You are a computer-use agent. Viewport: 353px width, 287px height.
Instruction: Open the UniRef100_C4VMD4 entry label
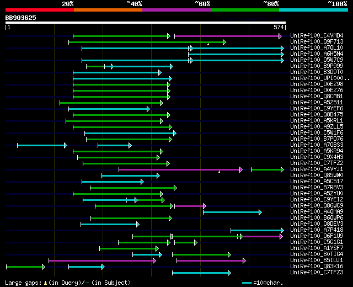tap(317, 35)
